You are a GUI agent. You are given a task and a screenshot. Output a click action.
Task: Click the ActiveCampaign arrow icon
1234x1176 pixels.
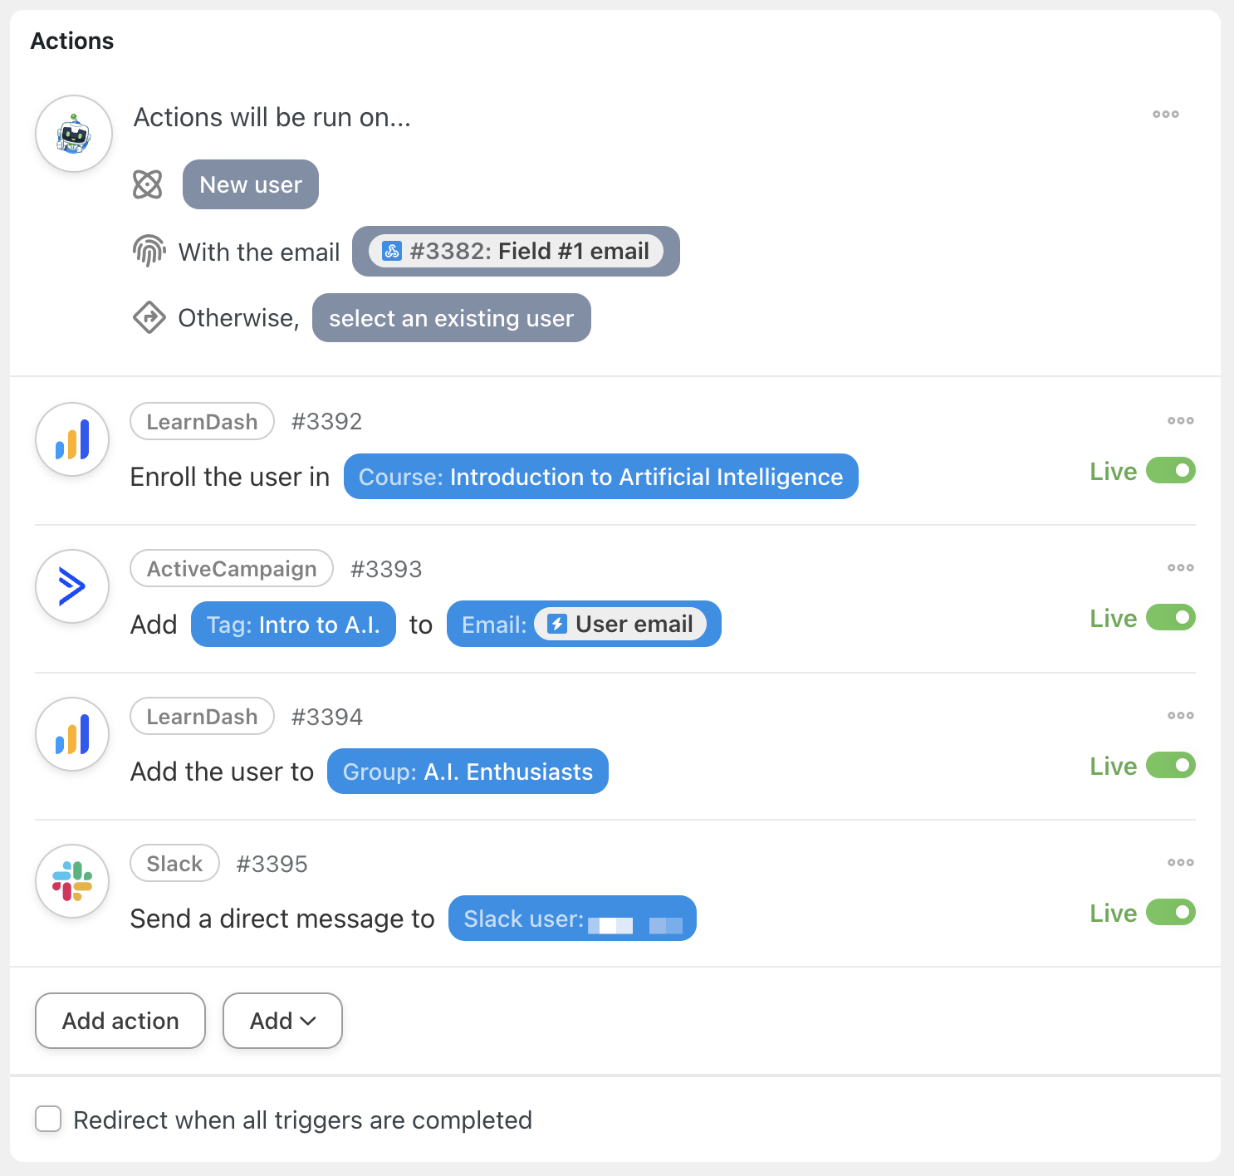tap(72, 587)
